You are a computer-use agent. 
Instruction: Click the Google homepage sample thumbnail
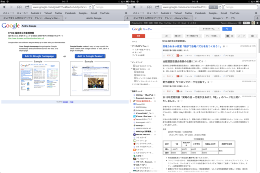click(x=39, y=79)
